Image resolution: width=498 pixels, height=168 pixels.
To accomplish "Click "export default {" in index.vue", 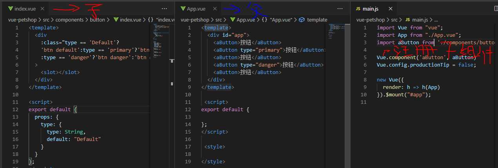I will click(53, 110).
